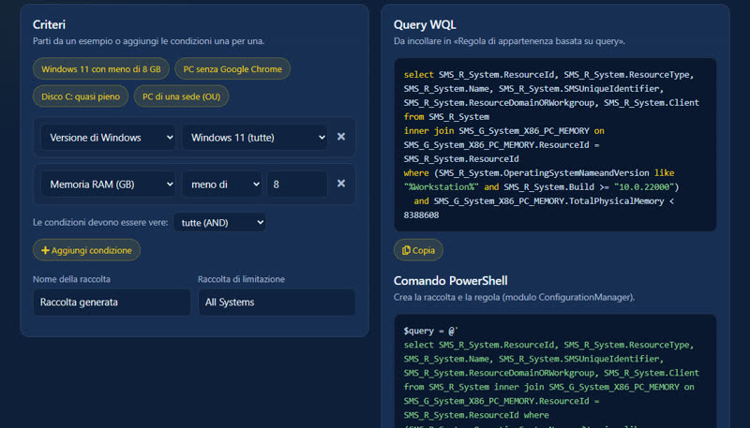Image resolution: width=750 pixels, height=428 pixels.
Task: Click the Criteri heading
Action: coord(50,25)
